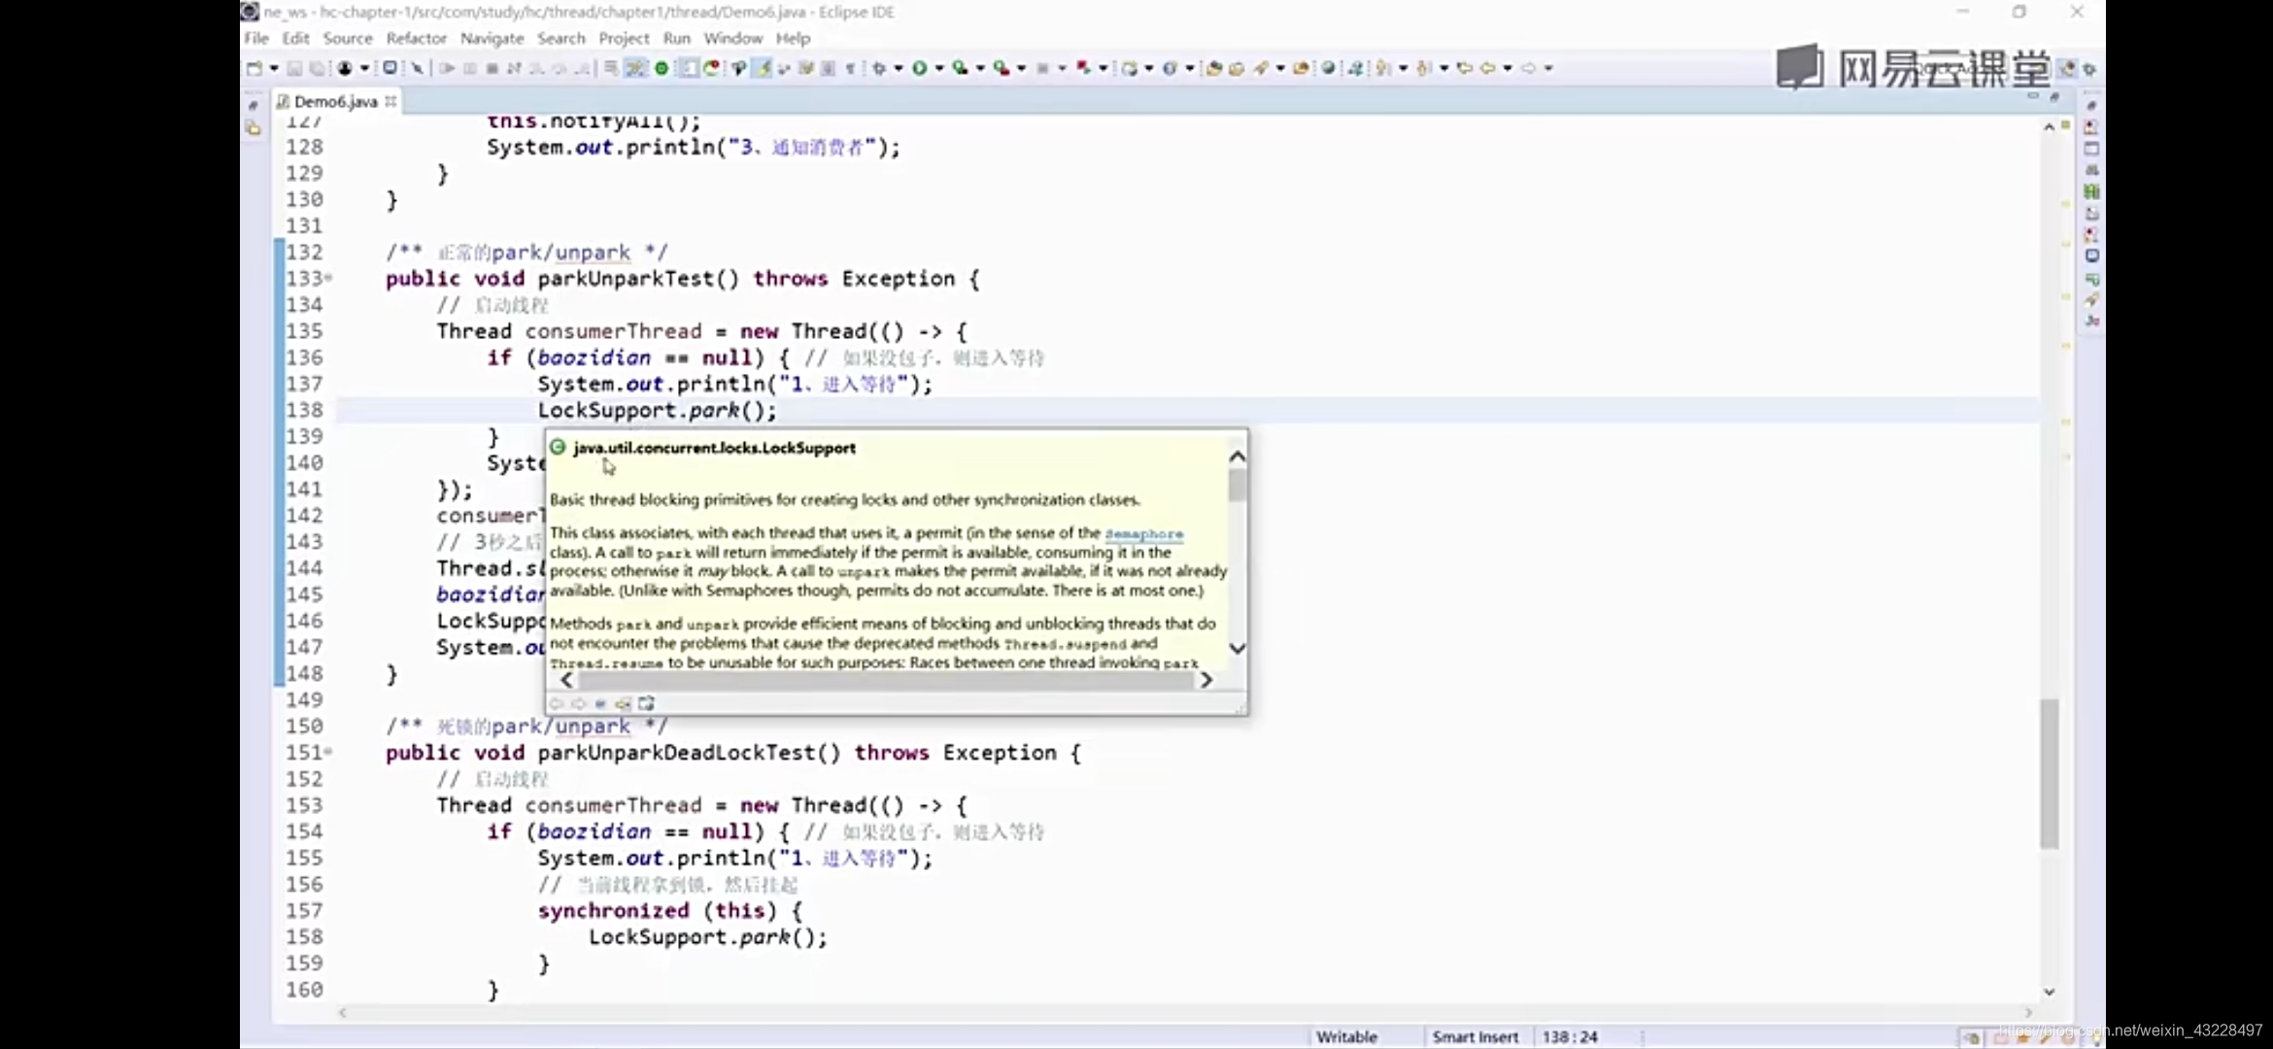Click the Last Edit Location arrow icon
Screen dimensions: 2273x1049
[1465, 68]
